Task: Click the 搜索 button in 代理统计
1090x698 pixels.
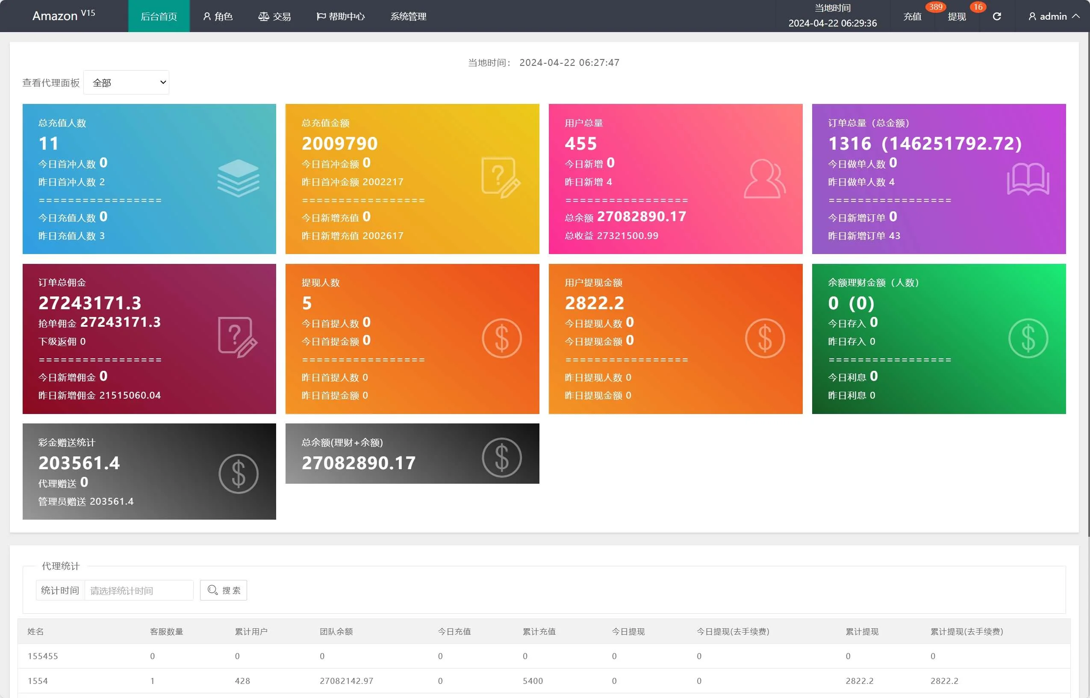Action: point(224,590)
